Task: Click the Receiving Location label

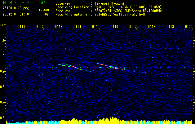Action: pyautogui.click(x=72, y=7)
